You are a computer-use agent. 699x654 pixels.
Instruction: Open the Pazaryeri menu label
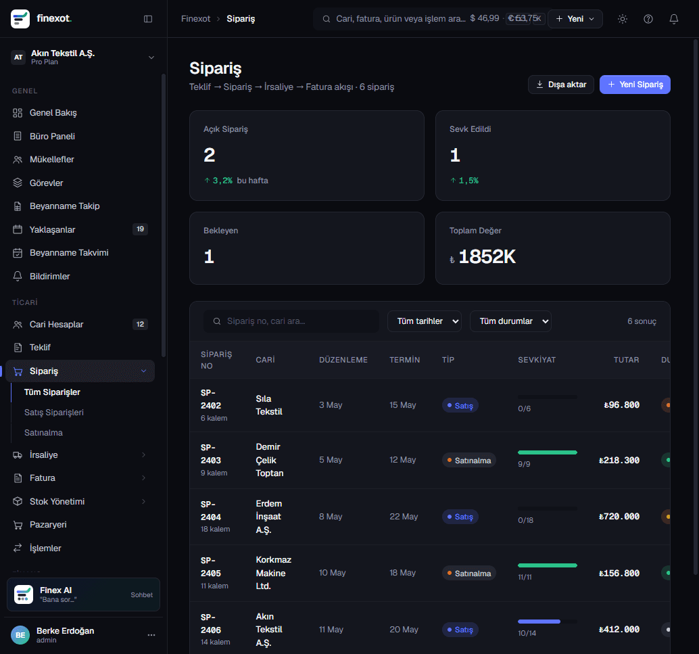[x=48, y=525]
